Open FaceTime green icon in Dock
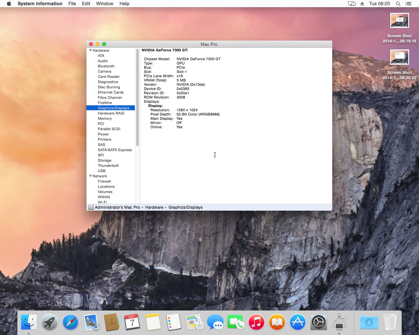This screenshot has width=419, height=335. pyautogui.click(x=236, y=322)
